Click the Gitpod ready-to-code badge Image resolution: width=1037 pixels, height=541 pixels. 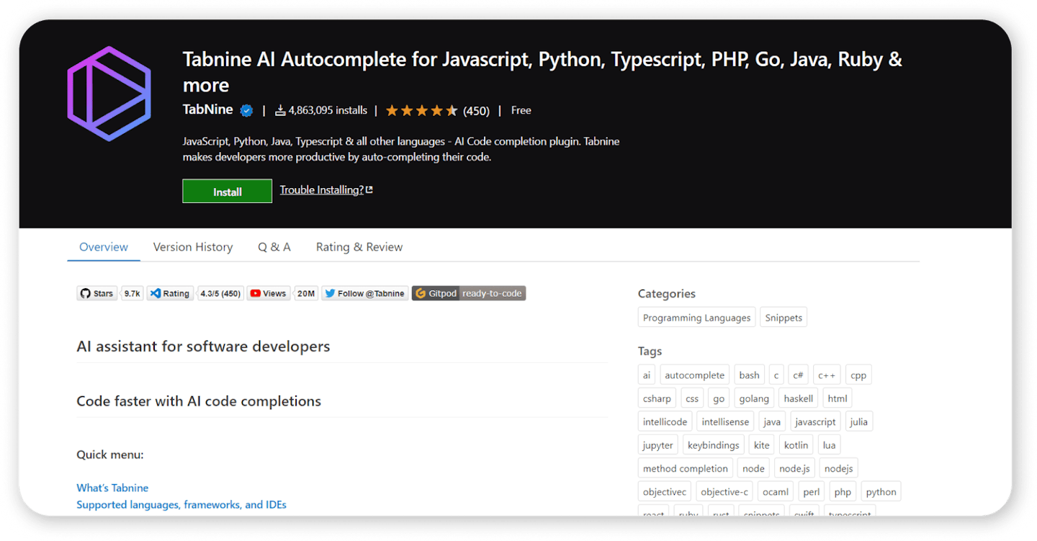pos(468,293)
